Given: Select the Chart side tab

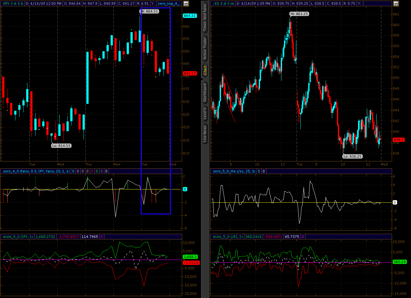Looking at the screenshot, I should coord(205,70).
